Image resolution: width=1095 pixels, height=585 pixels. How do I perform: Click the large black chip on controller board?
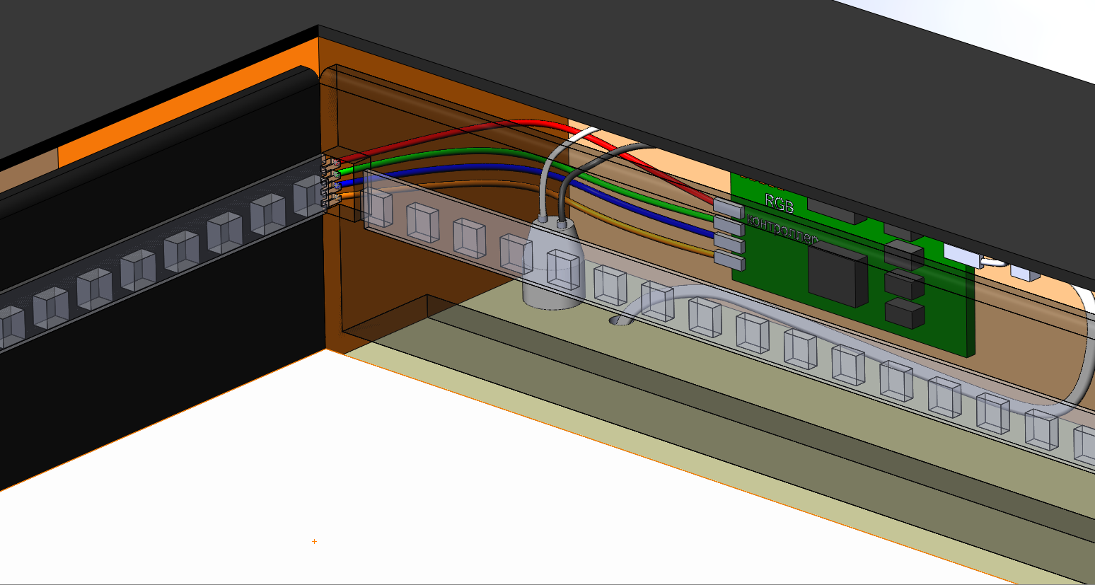838,276
